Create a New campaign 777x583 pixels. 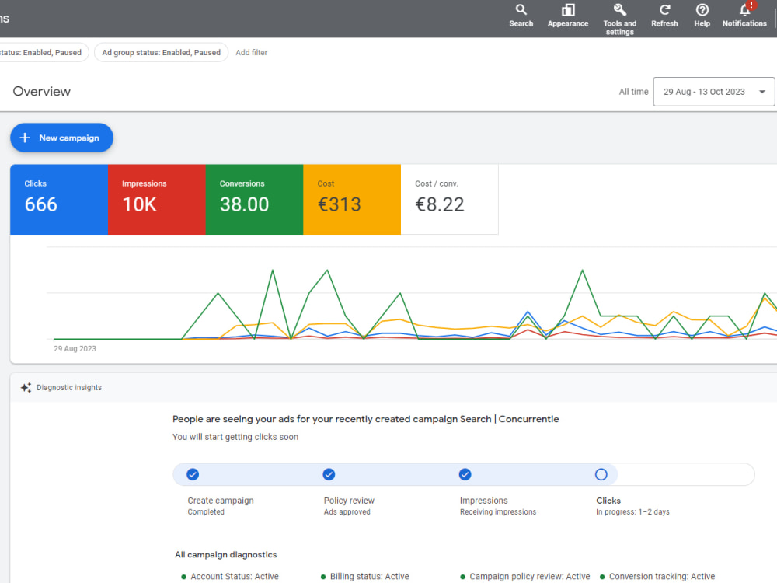point(61,138)
